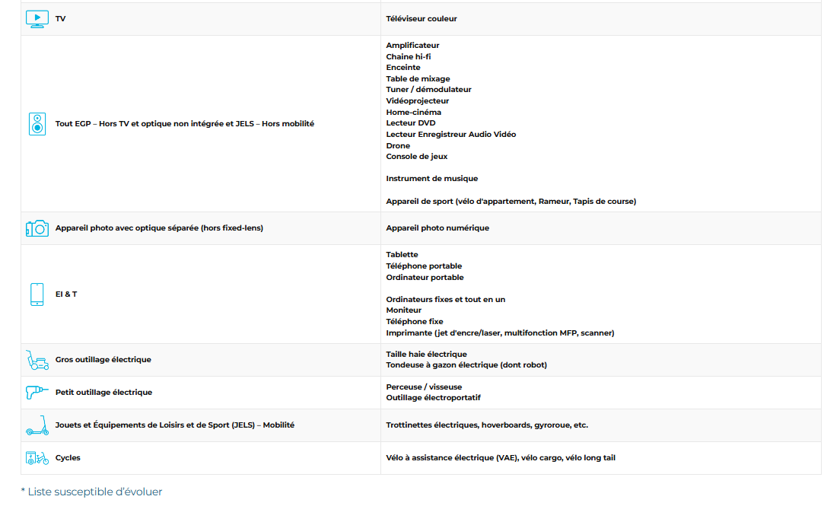This screenshot has width=824, height=506.
Task: Click the 'Liste susceptible d'évoluer' footnote
Action: (91, 492)
